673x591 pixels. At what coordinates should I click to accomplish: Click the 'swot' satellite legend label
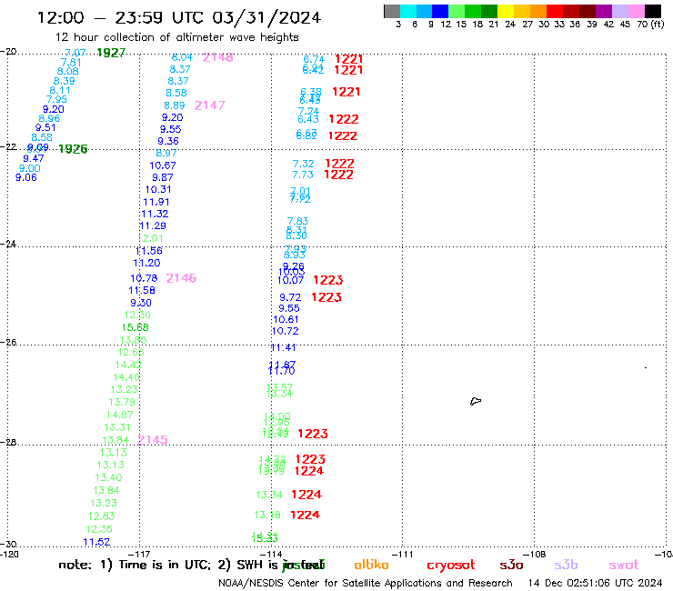(x=624, y=566)
